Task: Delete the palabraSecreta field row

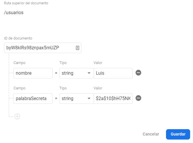Action: coord(138,98)
